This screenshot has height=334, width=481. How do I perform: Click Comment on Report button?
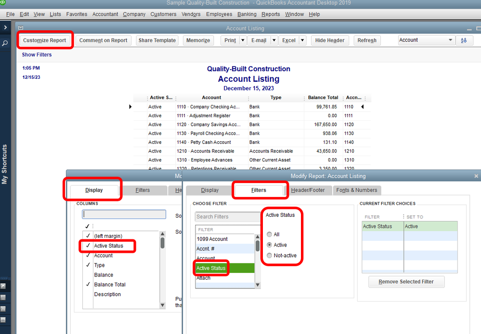tap(104, 40)
